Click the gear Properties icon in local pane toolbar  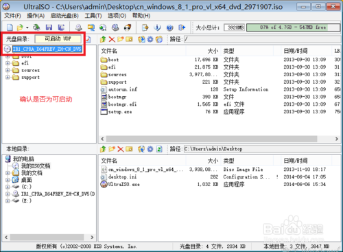[150, 149]
